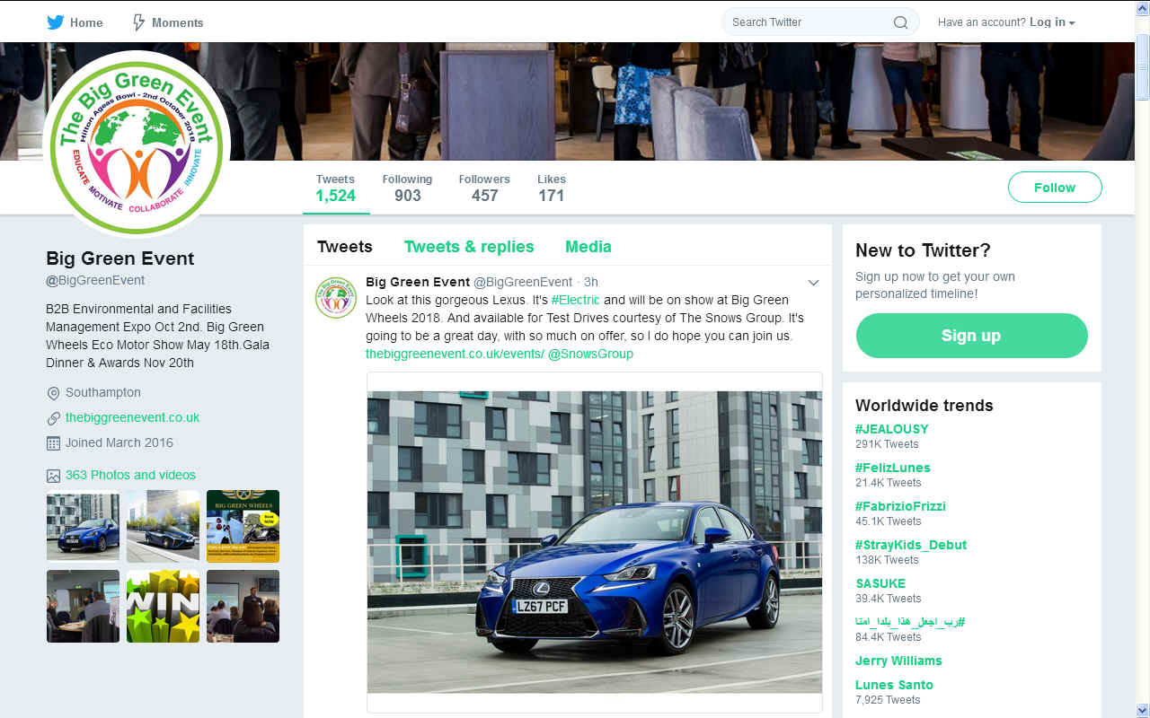Click the Southampton location text
Screen dimensions: 1150x718
click(103, 392)
